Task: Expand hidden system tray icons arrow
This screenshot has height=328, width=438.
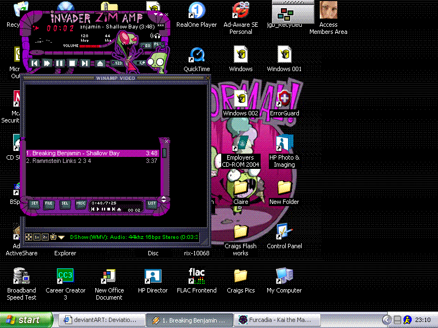Action: coord(387,320)
